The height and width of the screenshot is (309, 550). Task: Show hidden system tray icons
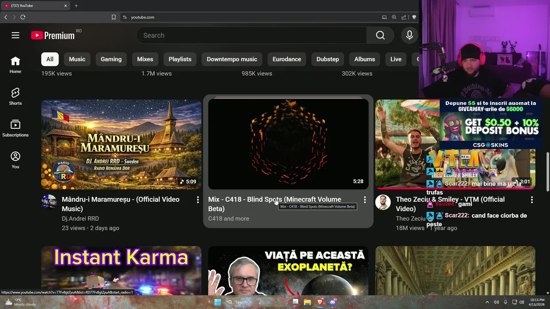tap(487, 302)
